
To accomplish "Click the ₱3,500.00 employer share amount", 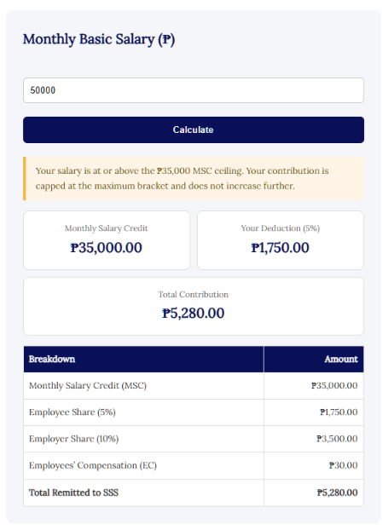I will pos(337,439).
